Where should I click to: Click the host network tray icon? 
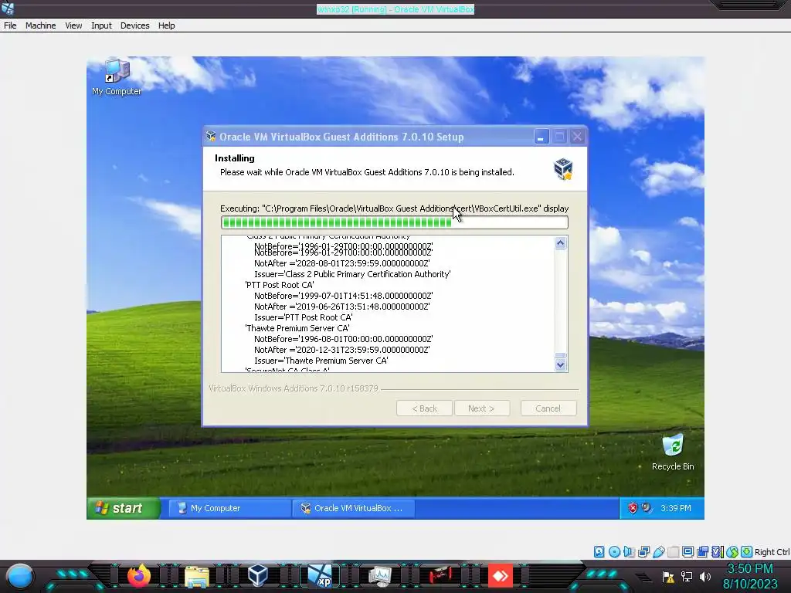pos(687,576)
